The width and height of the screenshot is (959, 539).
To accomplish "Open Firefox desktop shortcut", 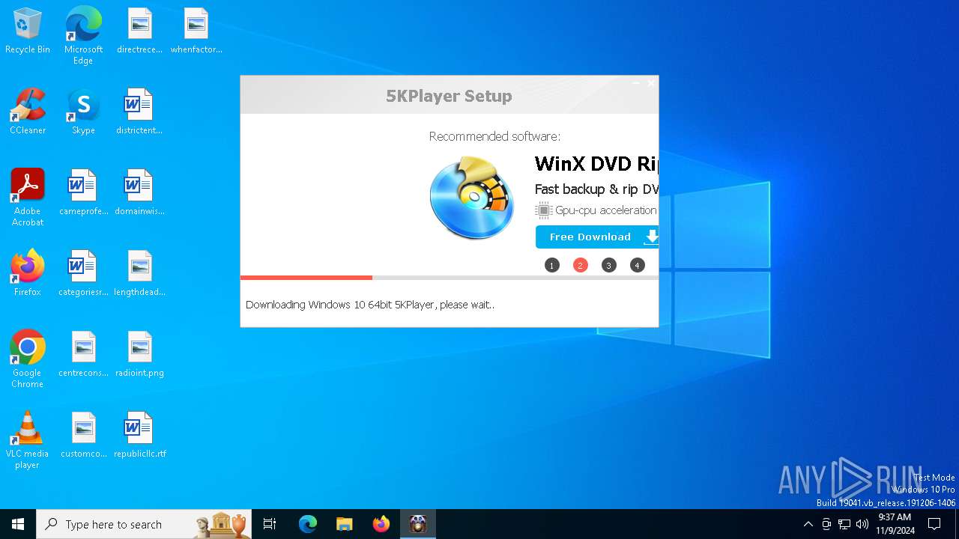I will (x=28, y=273).
